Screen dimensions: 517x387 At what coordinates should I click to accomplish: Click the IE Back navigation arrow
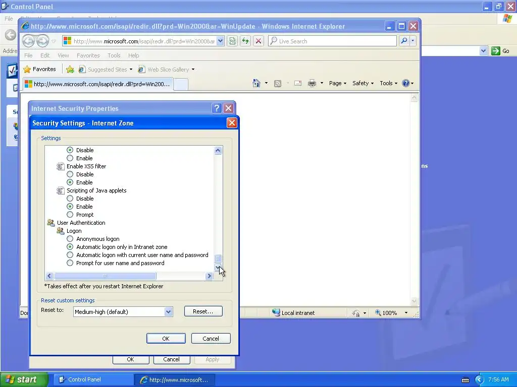point(29,41)
